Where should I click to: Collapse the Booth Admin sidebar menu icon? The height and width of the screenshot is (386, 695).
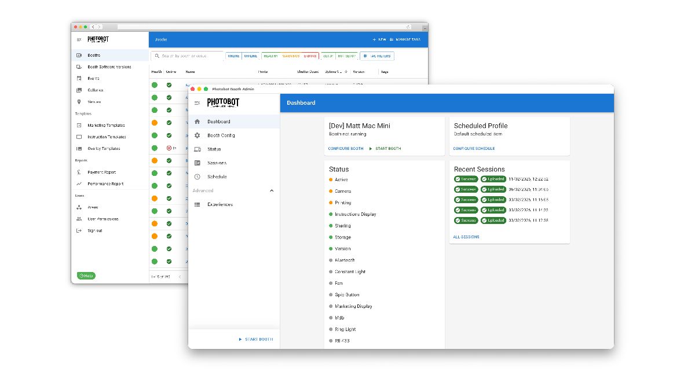(197, 103)
